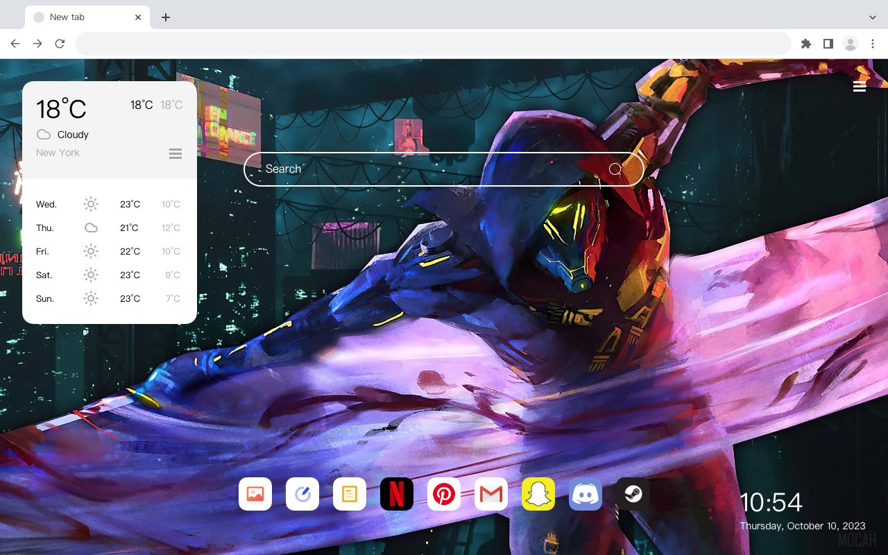Click the New York location text

coord(58,153)
